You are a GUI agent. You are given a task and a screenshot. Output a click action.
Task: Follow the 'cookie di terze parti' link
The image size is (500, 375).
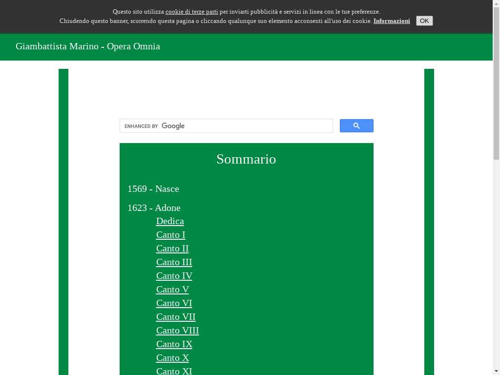pyautogui.click(x=191, y=12)
